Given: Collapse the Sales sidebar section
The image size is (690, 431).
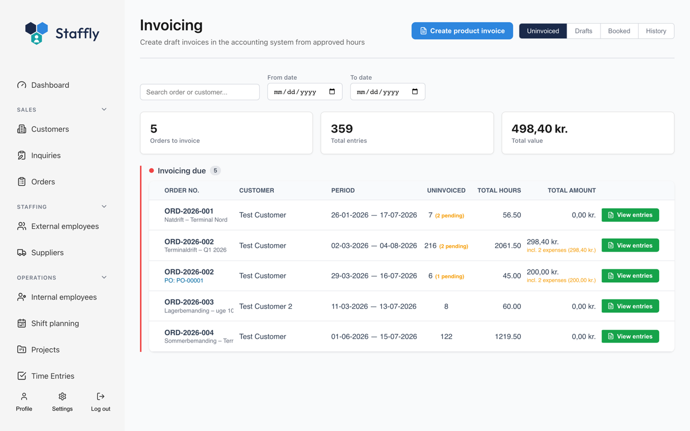Looking at the screenshot, I should 104,109.
